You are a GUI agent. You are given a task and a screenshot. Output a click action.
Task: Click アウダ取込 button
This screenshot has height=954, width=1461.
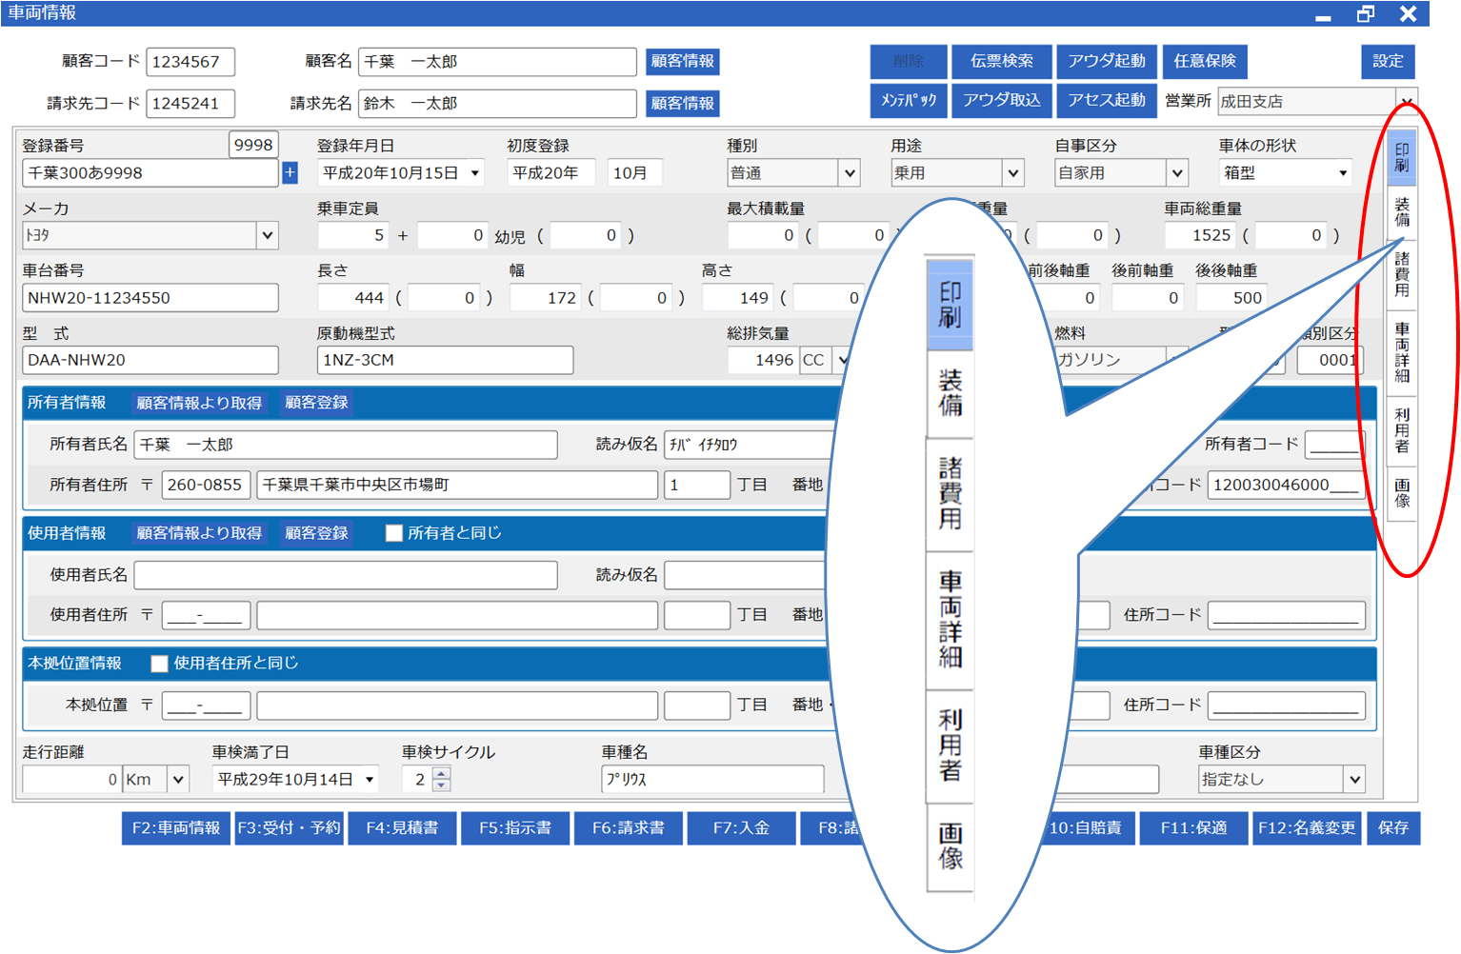(x=1002, y=100)
